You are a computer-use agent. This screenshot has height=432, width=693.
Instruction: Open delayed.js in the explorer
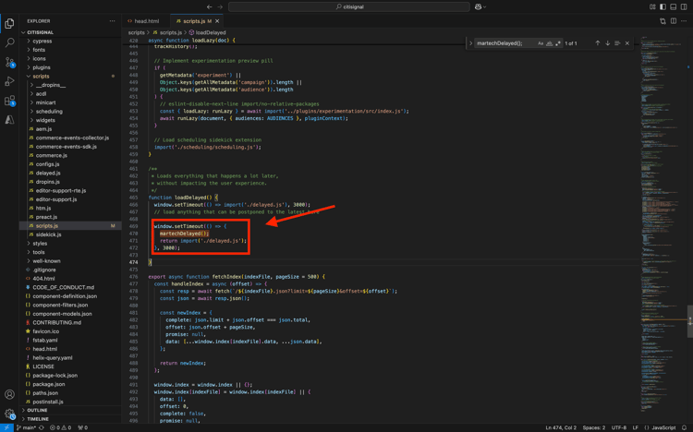coord(48,173)
